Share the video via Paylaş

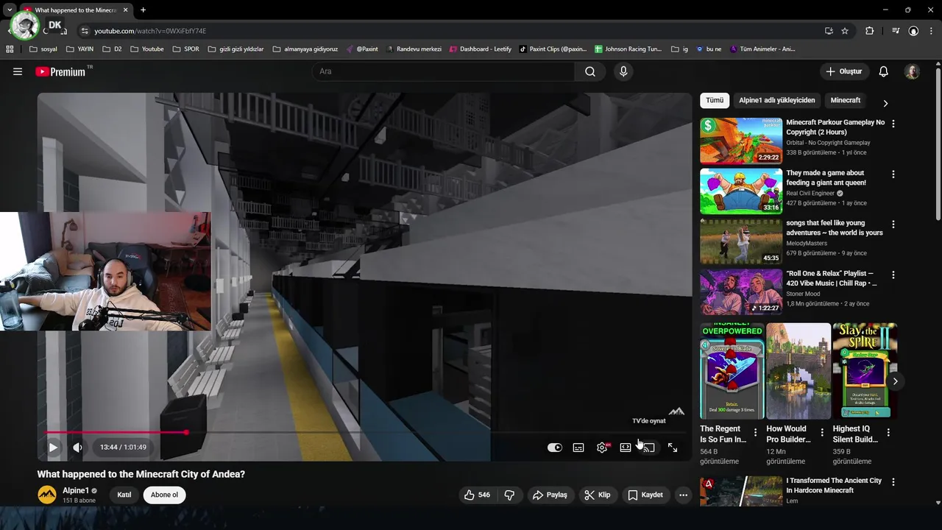pyautogui.click(x=550, y=495)
